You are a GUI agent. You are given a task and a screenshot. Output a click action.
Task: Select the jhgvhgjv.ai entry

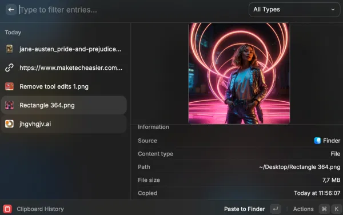(x=64, y=124)
